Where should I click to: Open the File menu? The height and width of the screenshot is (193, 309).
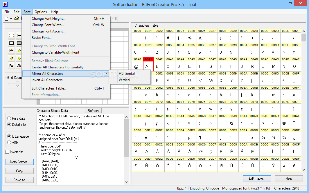(x=7, y=12)
